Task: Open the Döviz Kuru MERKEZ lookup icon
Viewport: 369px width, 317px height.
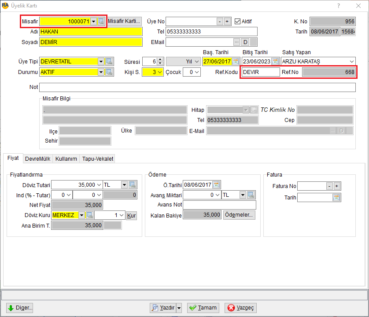Action: point(90,215)
